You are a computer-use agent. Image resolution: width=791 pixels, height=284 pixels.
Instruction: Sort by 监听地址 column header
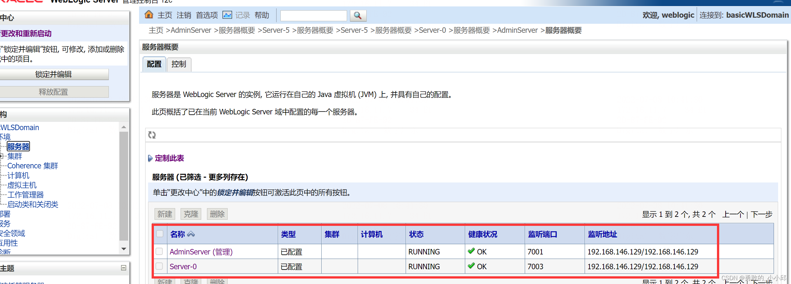tap(602, 234)
